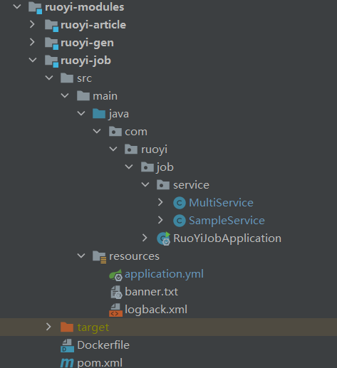The image size is (337, 368).
Task: Click the application.yml Spring config icon
Action: point(115,275)
